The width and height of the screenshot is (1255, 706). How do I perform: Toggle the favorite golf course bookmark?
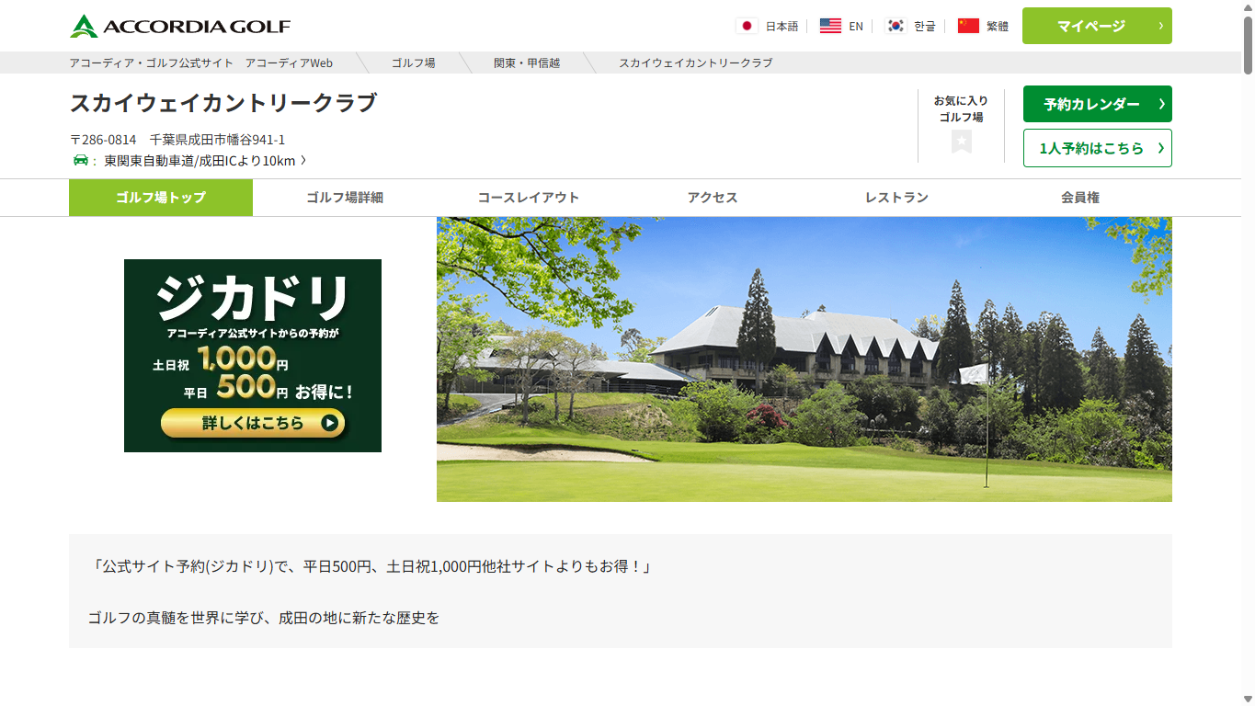pos(962,142)
